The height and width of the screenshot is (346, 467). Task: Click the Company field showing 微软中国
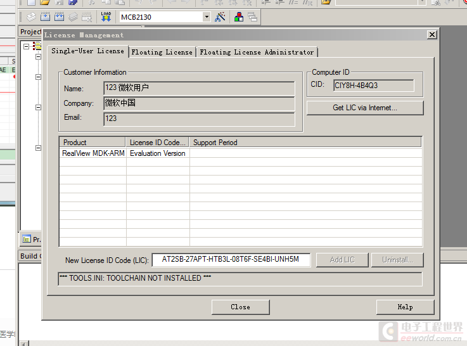pyautogui.click(x=199, y=104)
